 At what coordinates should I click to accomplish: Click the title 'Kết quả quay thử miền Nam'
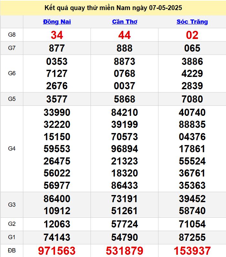click(88, 8)
